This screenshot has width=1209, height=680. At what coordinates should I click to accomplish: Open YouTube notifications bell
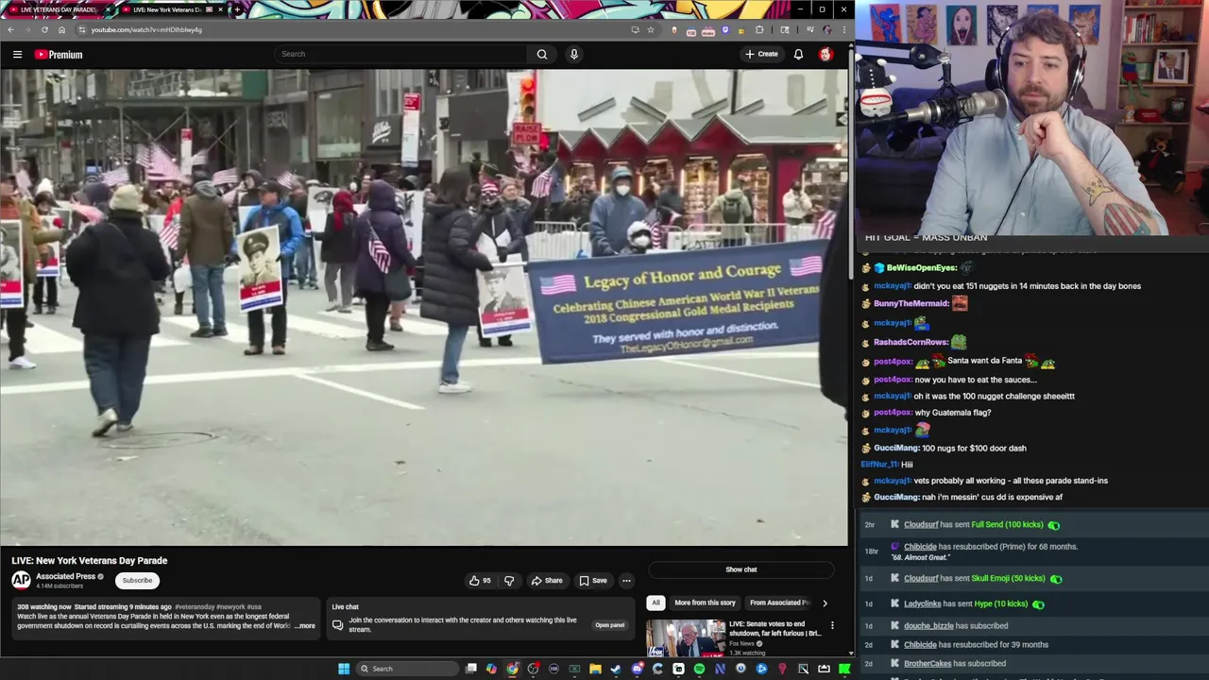(798, 54)
